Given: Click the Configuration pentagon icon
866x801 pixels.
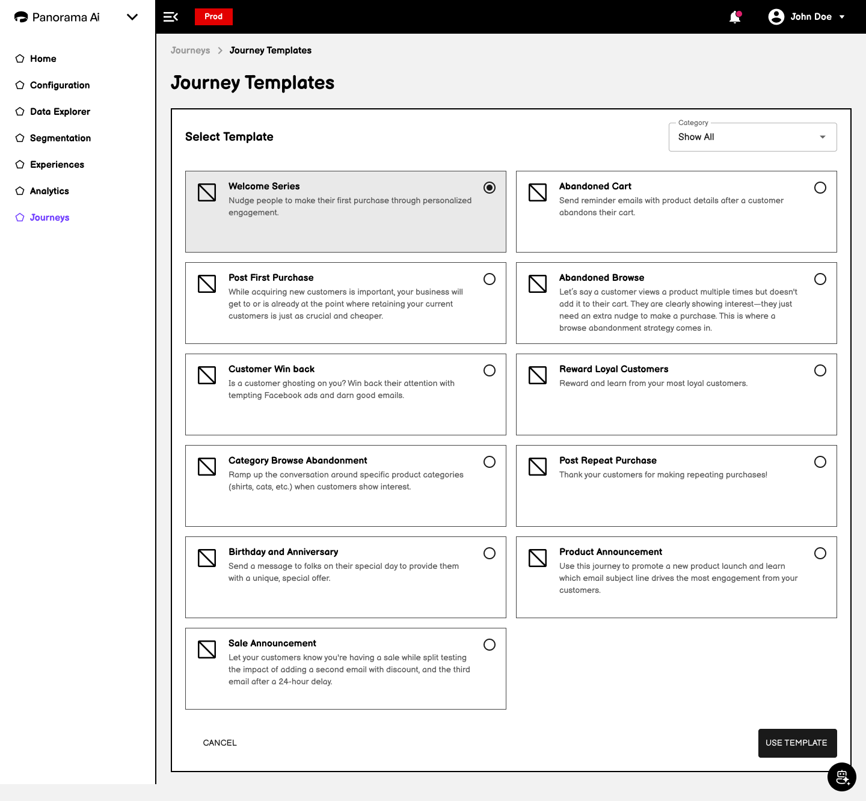Looking at the screenshot, I should [20, 85].
